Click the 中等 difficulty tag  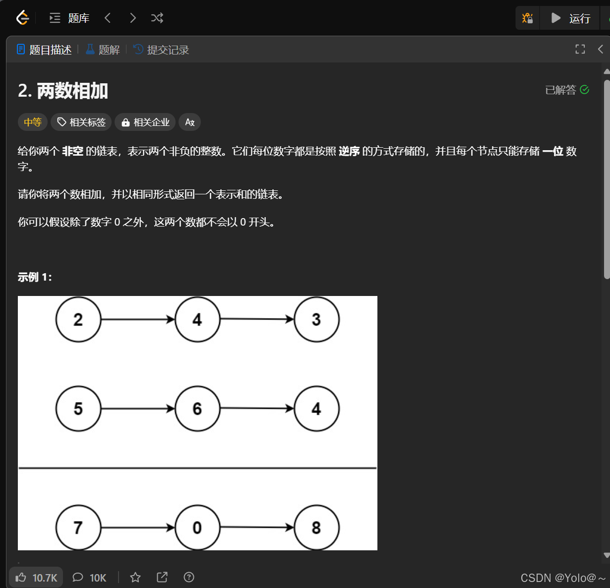coord(33,122)
